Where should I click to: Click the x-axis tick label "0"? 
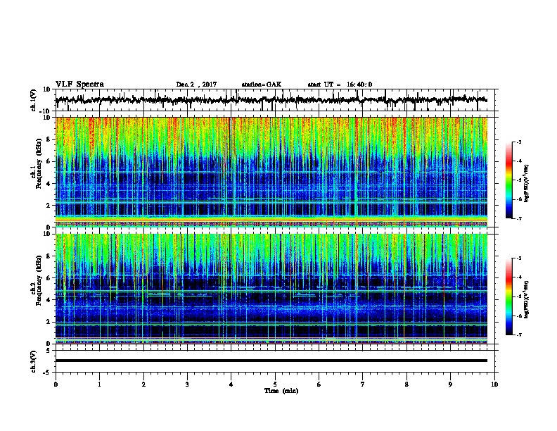56,384
